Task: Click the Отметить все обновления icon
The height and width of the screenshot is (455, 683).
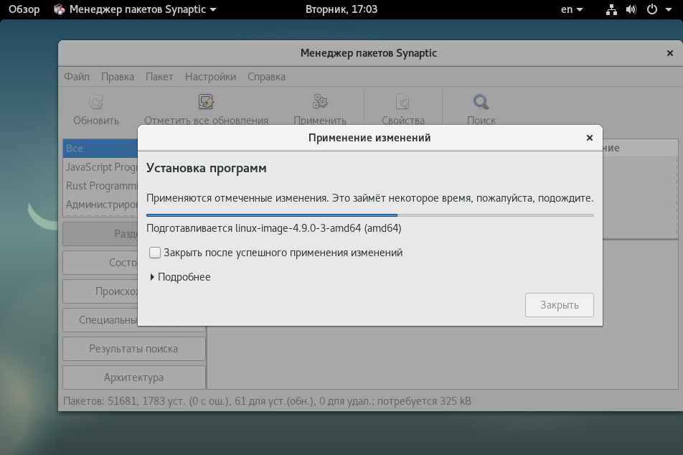Action: pos(206,101)
